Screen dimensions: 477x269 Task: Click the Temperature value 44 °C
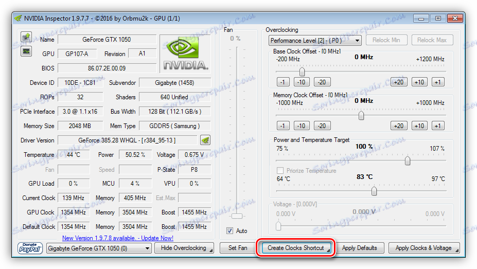coord(74,155)
